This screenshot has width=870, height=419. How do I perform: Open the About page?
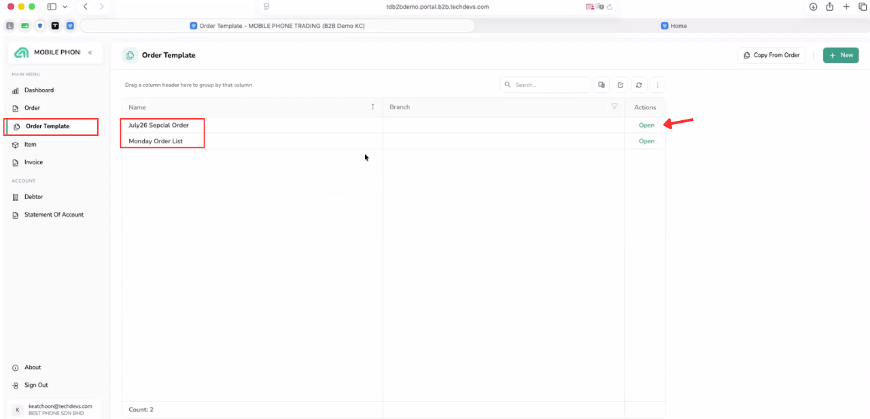tap(33, 367)
